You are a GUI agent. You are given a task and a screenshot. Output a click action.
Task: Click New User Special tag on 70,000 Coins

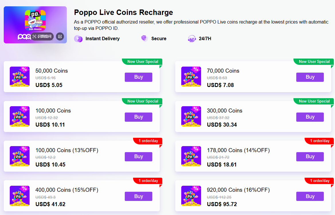[314, 61]
